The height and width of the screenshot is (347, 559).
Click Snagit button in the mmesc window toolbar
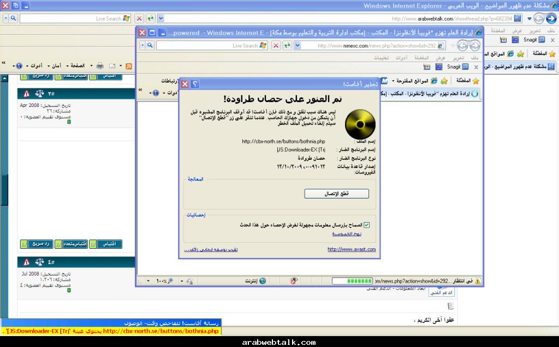tap(457, 67)
